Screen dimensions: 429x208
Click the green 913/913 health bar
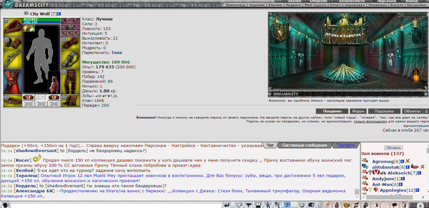coord(42,19)
